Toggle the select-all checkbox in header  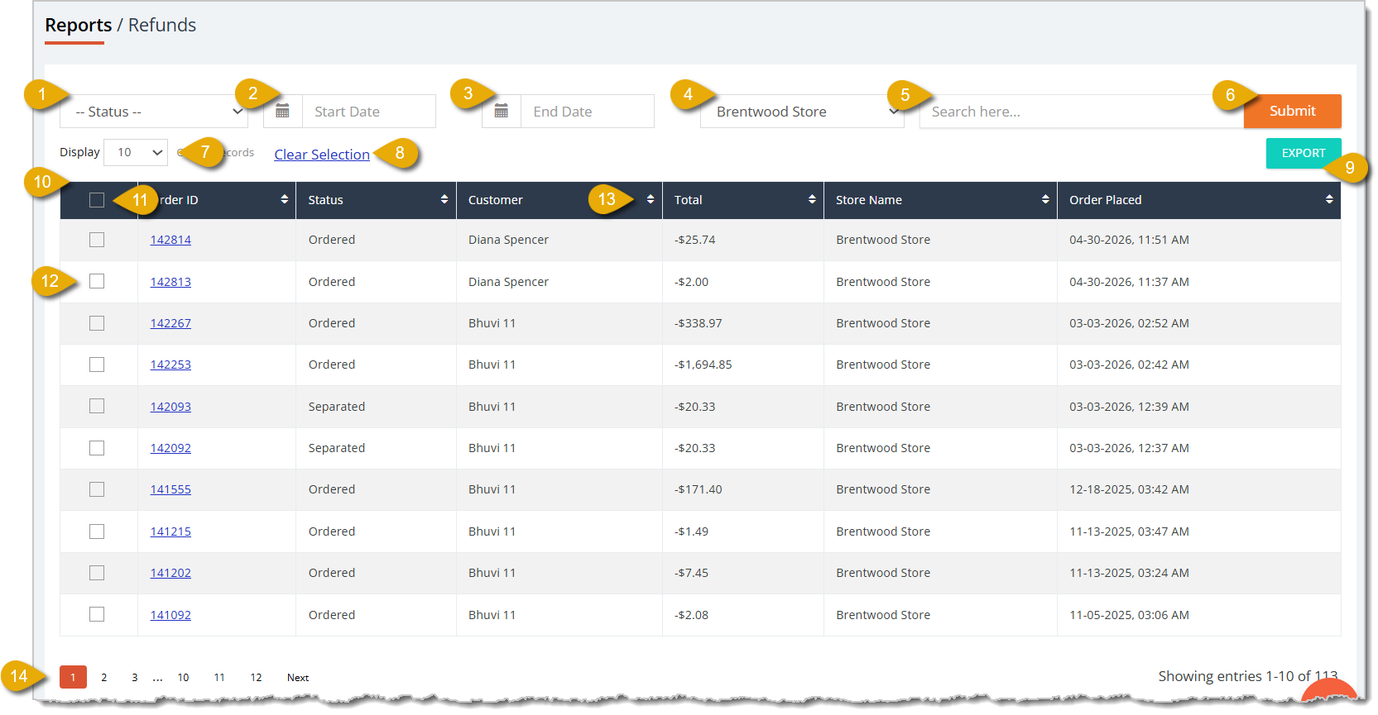97,200
